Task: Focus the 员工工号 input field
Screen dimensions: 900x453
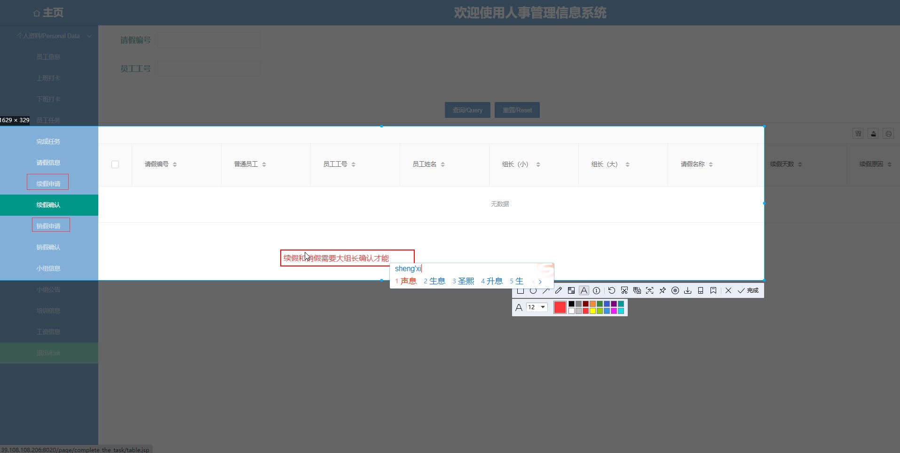Action: [x=209, y=69]
